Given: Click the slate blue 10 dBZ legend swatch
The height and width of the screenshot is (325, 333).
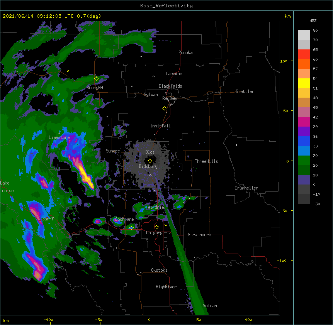Looking at the screenshot, I should tap(304, 180).
